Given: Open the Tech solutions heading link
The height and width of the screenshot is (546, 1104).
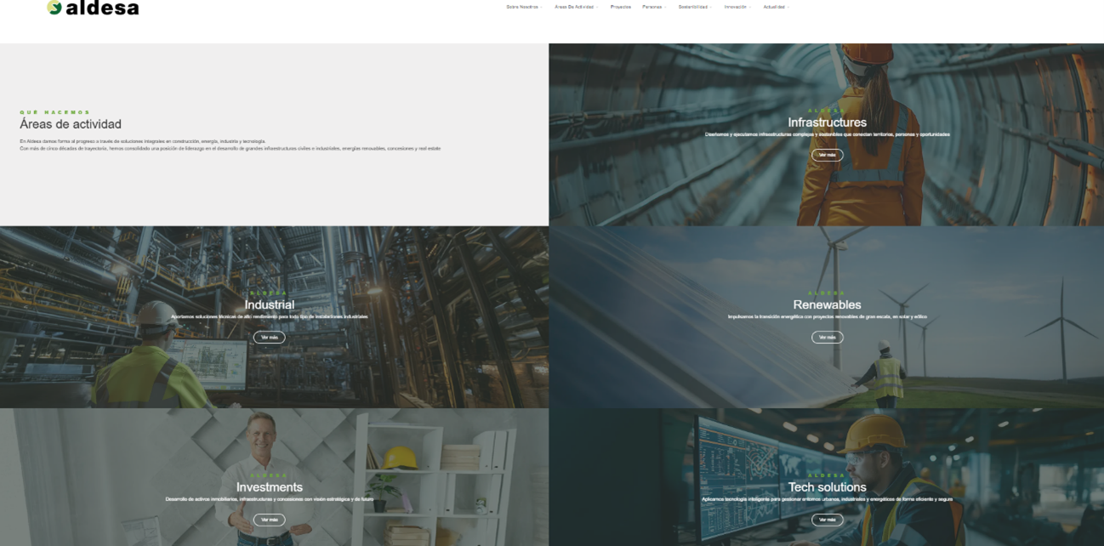Looking at the screenshot, I should pyautogui.click(x=827, y=487).
